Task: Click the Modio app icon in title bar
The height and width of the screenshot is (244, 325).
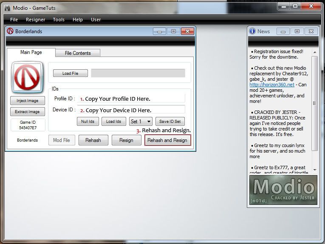Action: pos(7,8)
